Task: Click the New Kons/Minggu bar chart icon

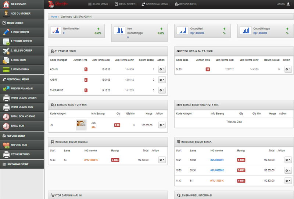Action: (119, 30)
